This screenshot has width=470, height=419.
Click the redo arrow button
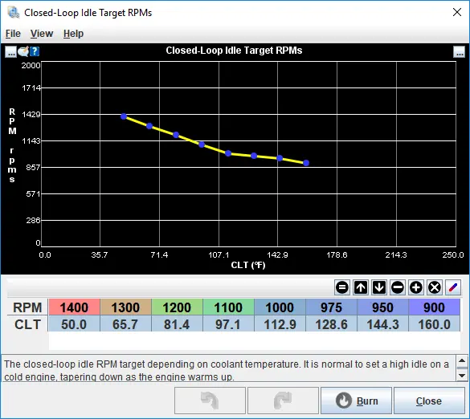[x=283, y=401]
